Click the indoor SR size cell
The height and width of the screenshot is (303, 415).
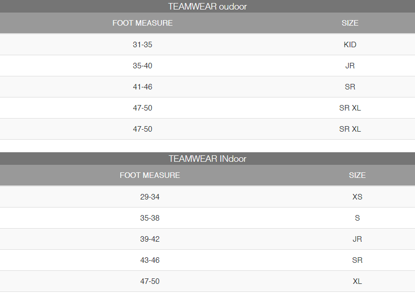click(357, 260)
